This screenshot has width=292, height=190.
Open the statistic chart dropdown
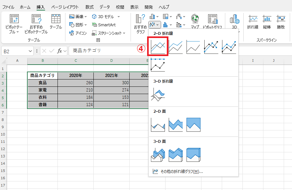[167, 25]
